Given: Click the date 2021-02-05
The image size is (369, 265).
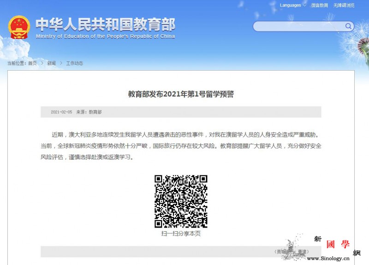Looking at the screenshot, I should point(61,112).
